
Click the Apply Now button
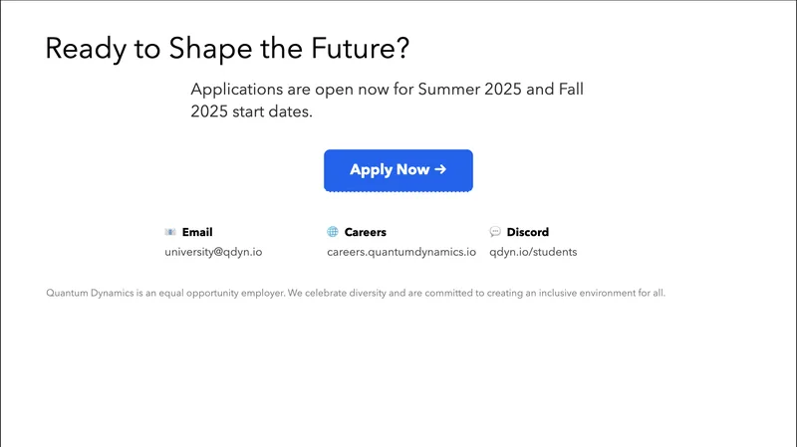pos(398,170)
